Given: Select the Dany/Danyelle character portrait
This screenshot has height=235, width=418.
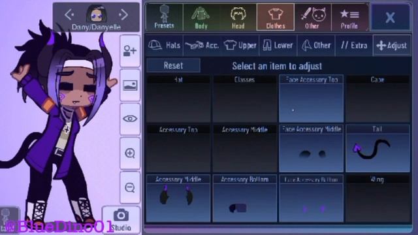Looking at the screenshot, I should click(x=96, y=14).
